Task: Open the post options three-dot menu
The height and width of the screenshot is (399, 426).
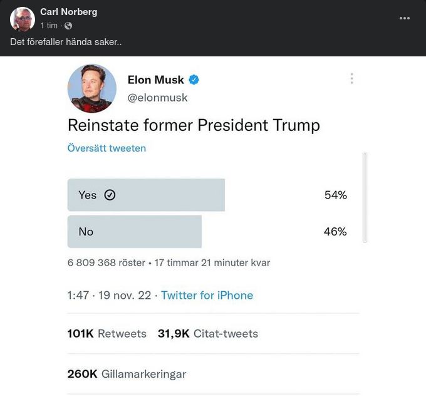Action: [405, 18]
